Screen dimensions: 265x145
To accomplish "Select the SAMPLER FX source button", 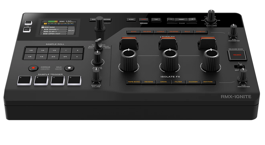I will (27, 30).
